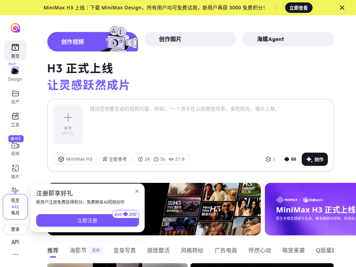Open the audio waveform sidebar icon
Viewport: 356px width, 267px height.
coord(15,190)
